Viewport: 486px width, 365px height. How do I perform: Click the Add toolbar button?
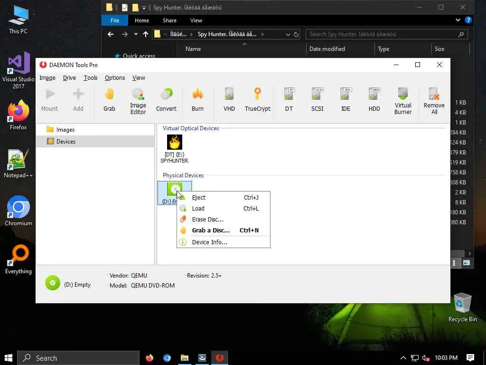click(78, 100)
